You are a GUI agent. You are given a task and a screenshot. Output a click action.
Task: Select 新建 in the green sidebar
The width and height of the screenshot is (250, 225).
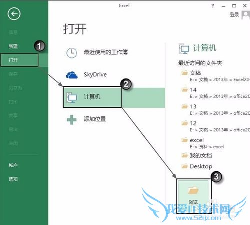click(x=13, y=46)
